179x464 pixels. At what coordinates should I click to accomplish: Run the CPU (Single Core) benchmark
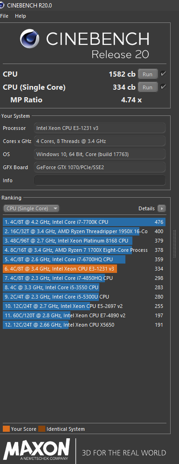(x=148, y=87)
